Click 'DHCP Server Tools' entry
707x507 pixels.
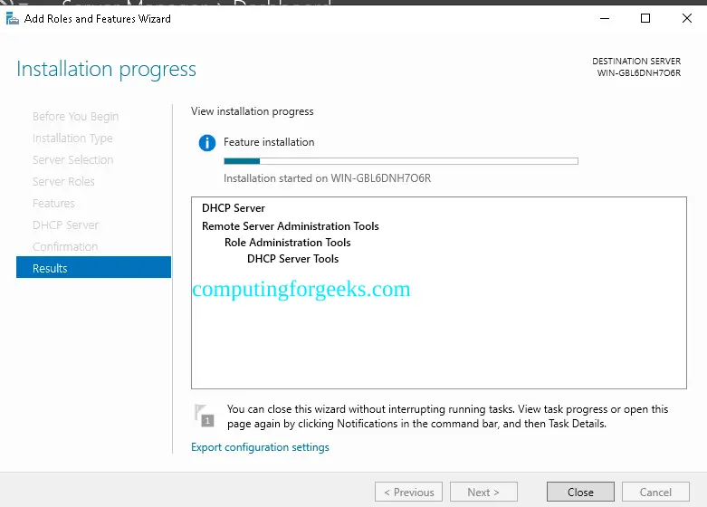293,258
